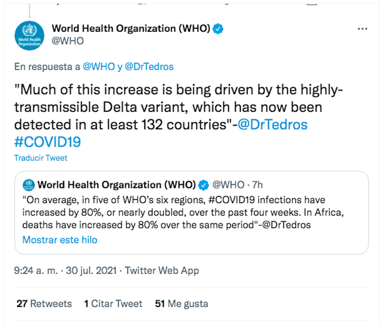Open @WHO link in the reply-to line

point(99,67)
